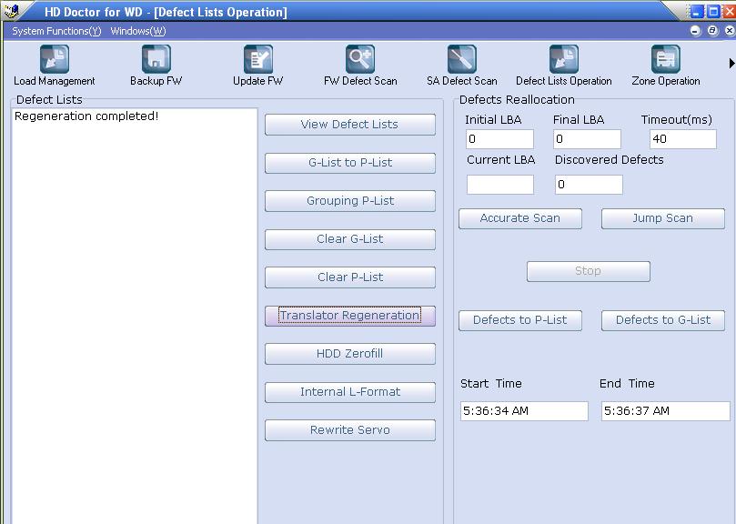Click the HD Doctor application title icon

[11, 10]
